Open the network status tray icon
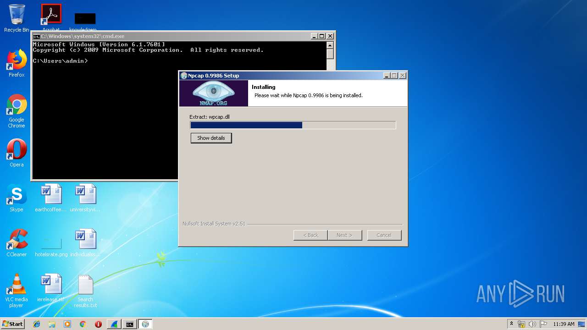 click(521, 324)
